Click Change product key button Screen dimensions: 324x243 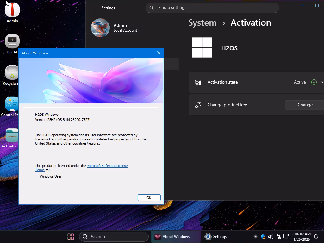305,105
